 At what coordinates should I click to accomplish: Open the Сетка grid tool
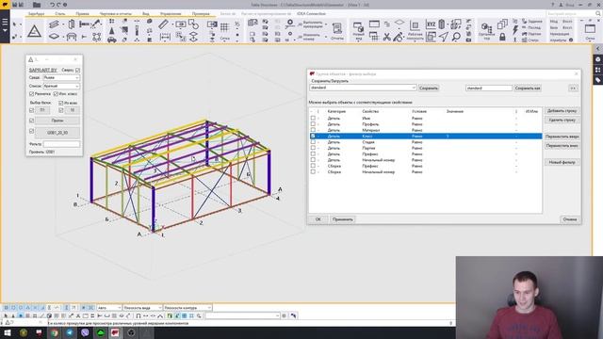tap(224, 31)
